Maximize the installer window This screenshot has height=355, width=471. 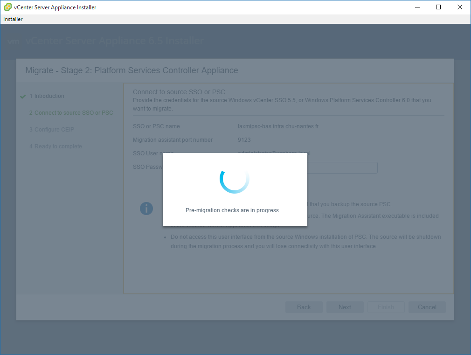point(438,7)
